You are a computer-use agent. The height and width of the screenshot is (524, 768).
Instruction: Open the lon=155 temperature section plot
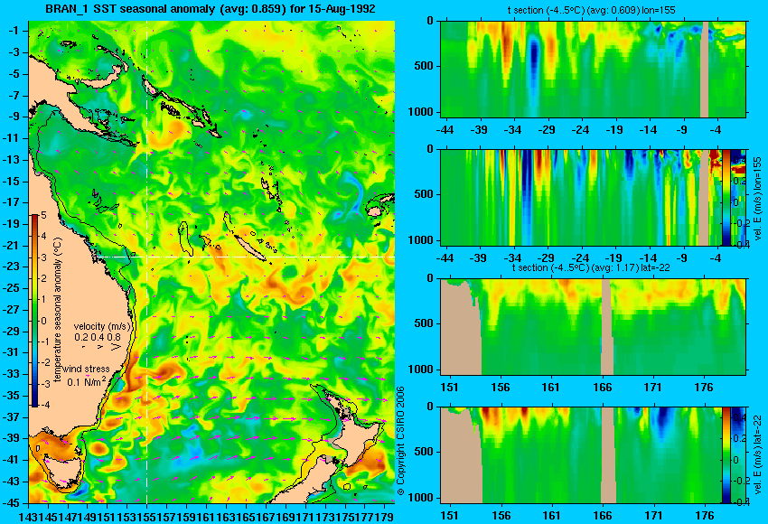pos(594,69)
